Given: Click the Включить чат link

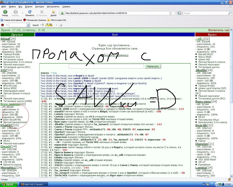Looking at the screenshot, I should (x=219, y=30).
